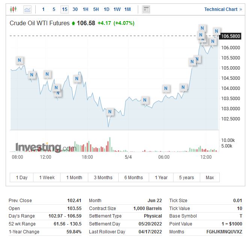Set the interval to 1D

coord(107,9)
